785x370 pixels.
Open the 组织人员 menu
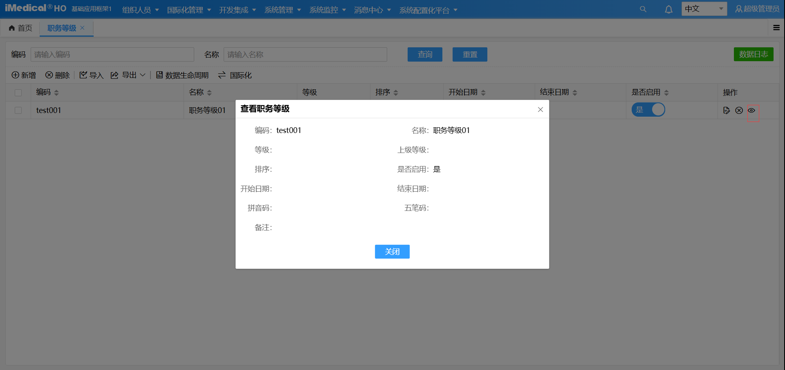(x=140, y=10)
